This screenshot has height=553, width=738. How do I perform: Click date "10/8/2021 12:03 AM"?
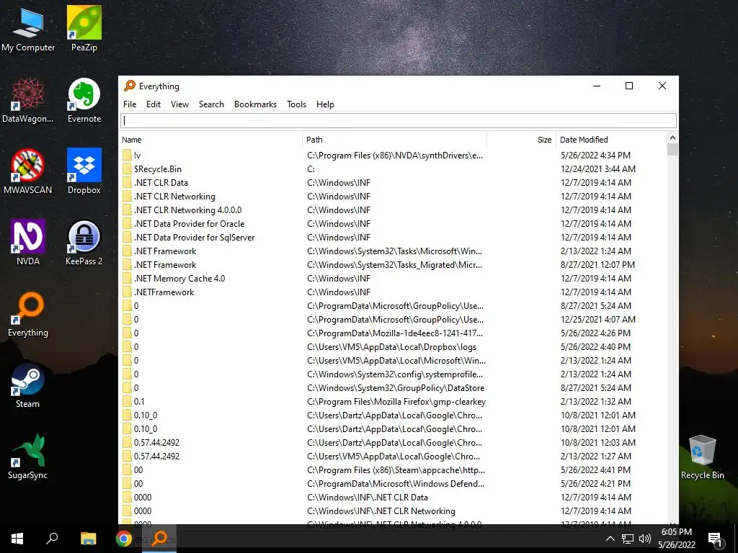(x=597, y=443)
